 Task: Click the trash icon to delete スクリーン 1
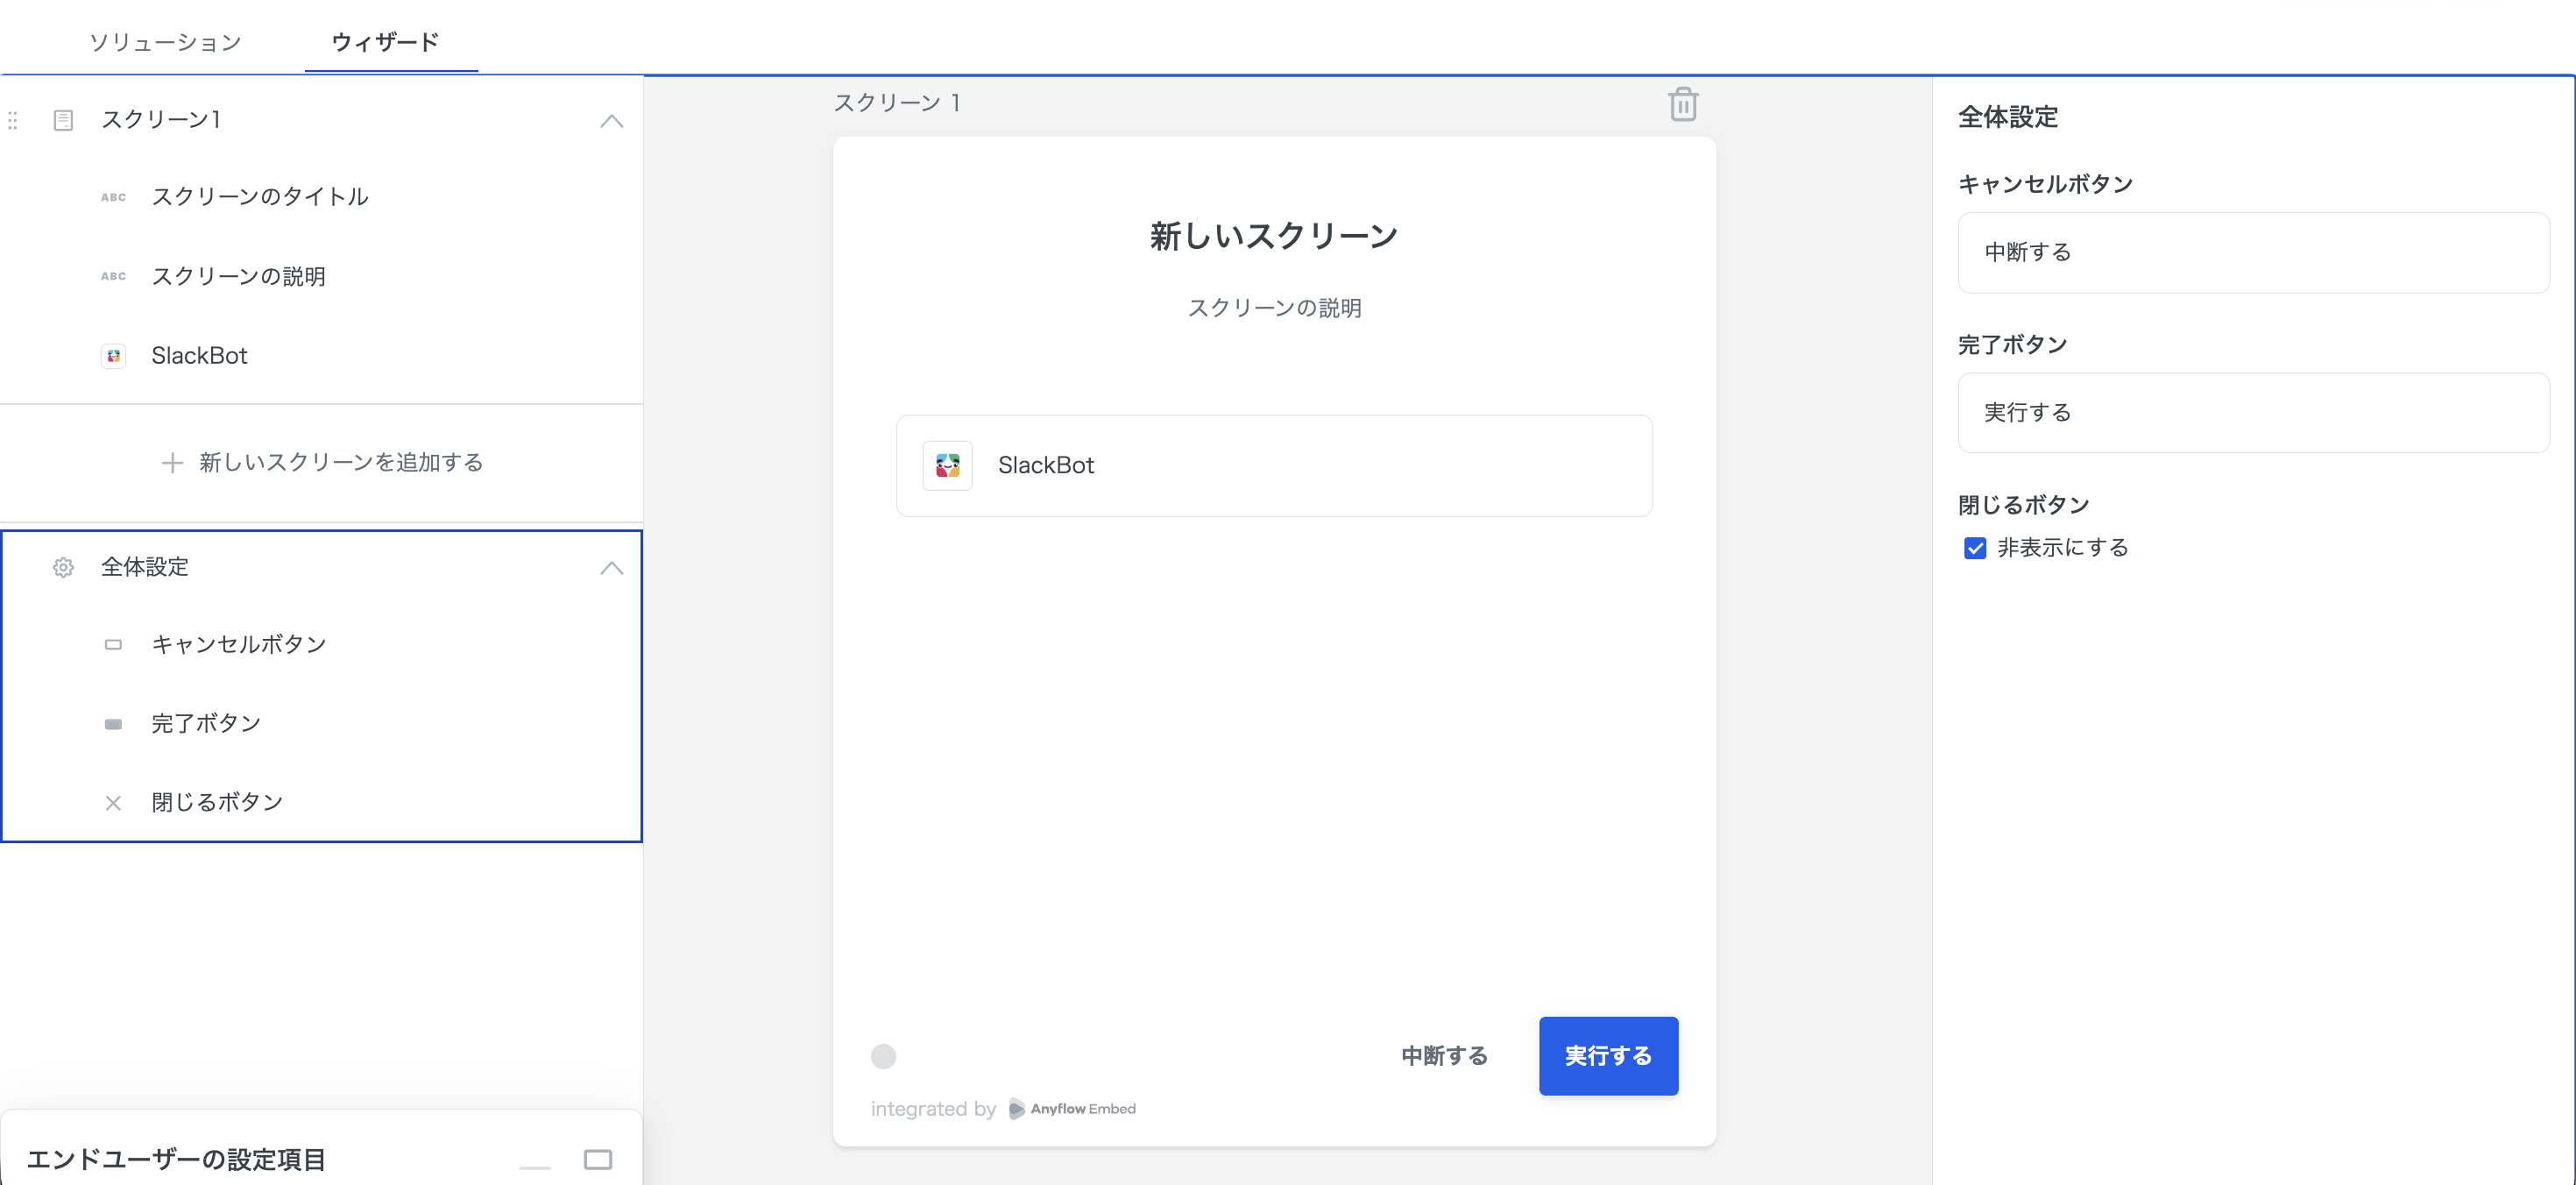click(1683, 104)
